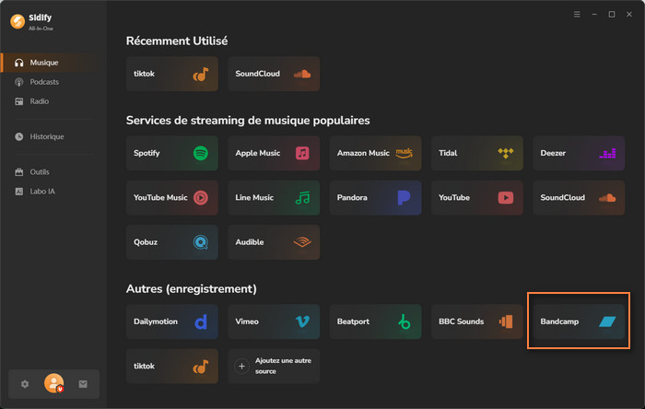The height and width of the screenshot is (409, 645).
Task: Go to Podcasts in the sidebar
Action: [44, 82]
